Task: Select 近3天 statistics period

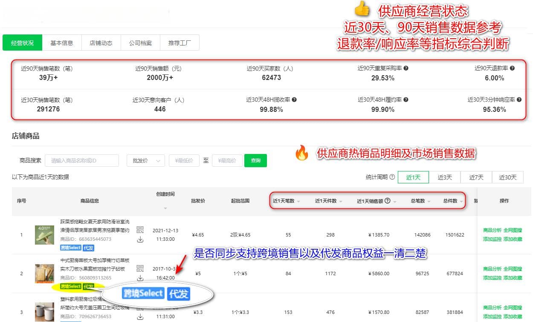Action: click(x=445, y=177)
